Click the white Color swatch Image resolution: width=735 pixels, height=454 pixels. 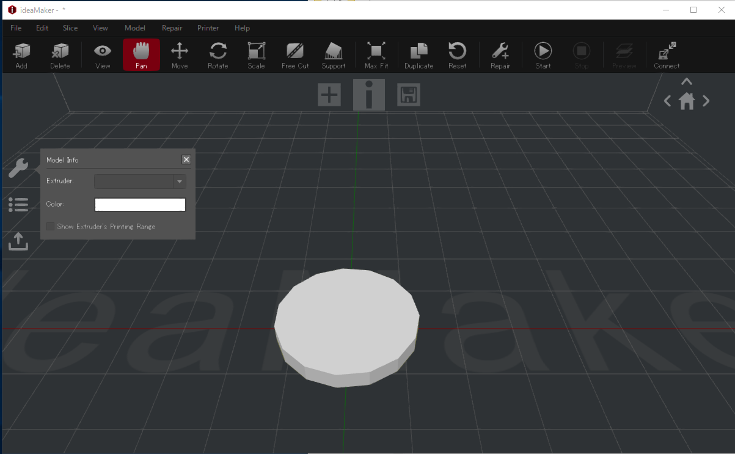(x=140, y=205)
